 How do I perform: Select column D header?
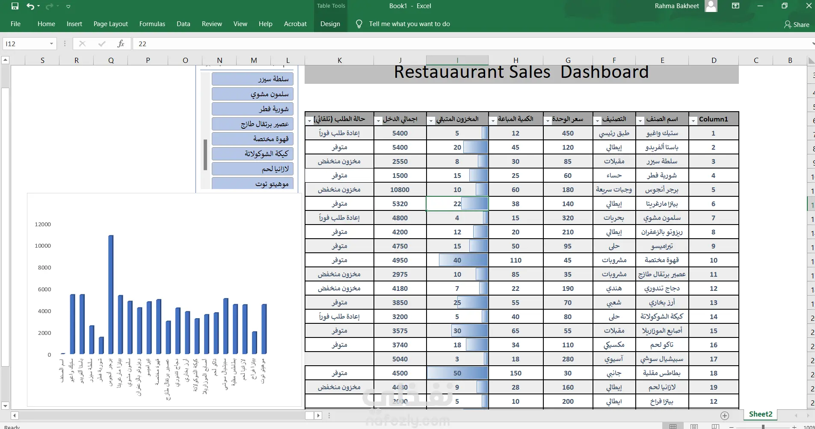pos(714,60)
